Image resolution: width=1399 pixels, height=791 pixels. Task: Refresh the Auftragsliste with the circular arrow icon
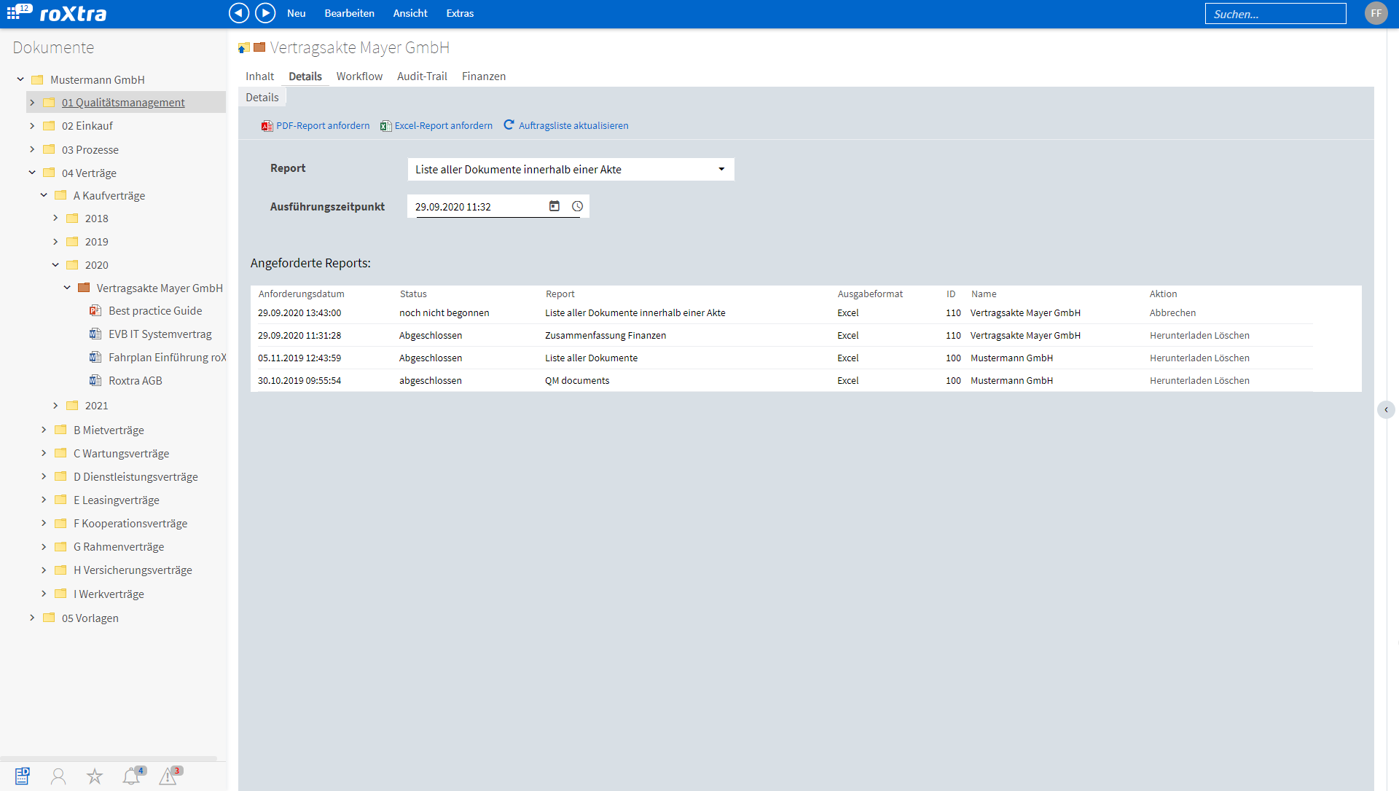tap(509, 125)
